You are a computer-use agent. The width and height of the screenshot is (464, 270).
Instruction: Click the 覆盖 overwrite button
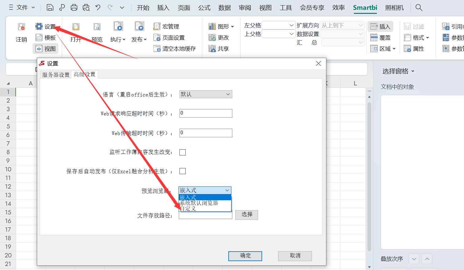[x=380, y=37]
